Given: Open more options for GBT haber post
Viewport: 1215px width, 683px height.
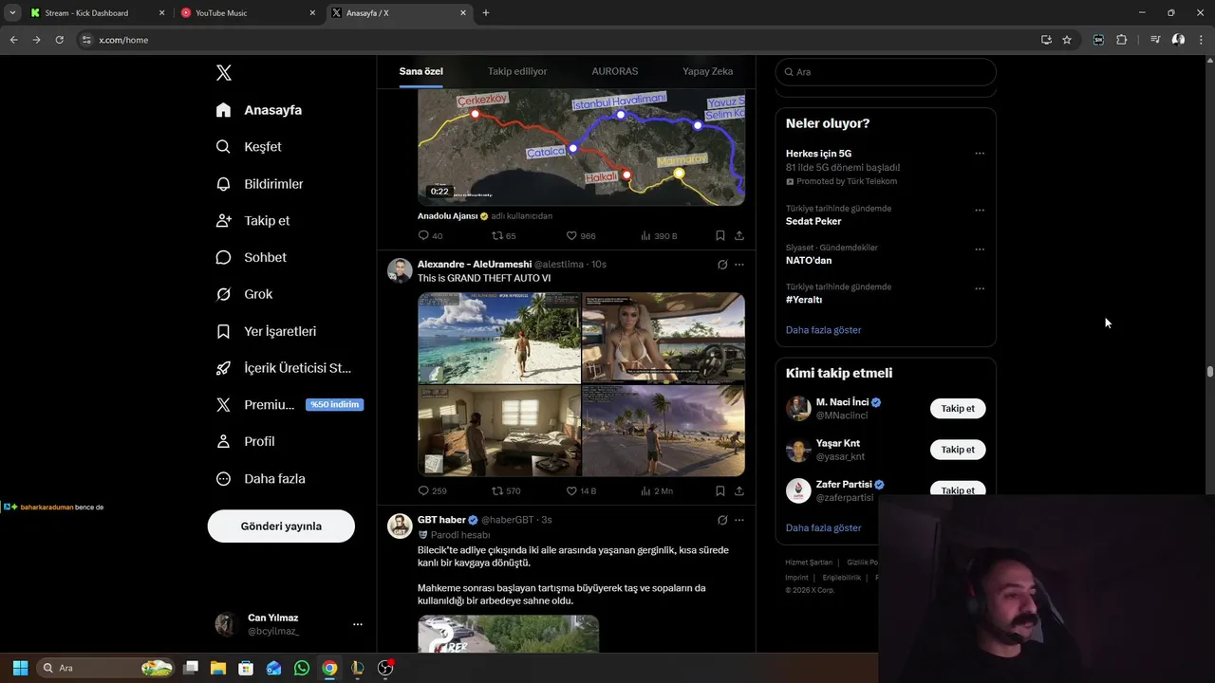Looking at the screenshot, I should [x=739, y=520].
